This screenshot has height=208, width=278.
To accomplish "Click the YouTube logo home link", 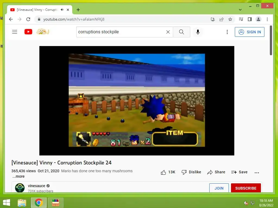I will tap(28, 32).
